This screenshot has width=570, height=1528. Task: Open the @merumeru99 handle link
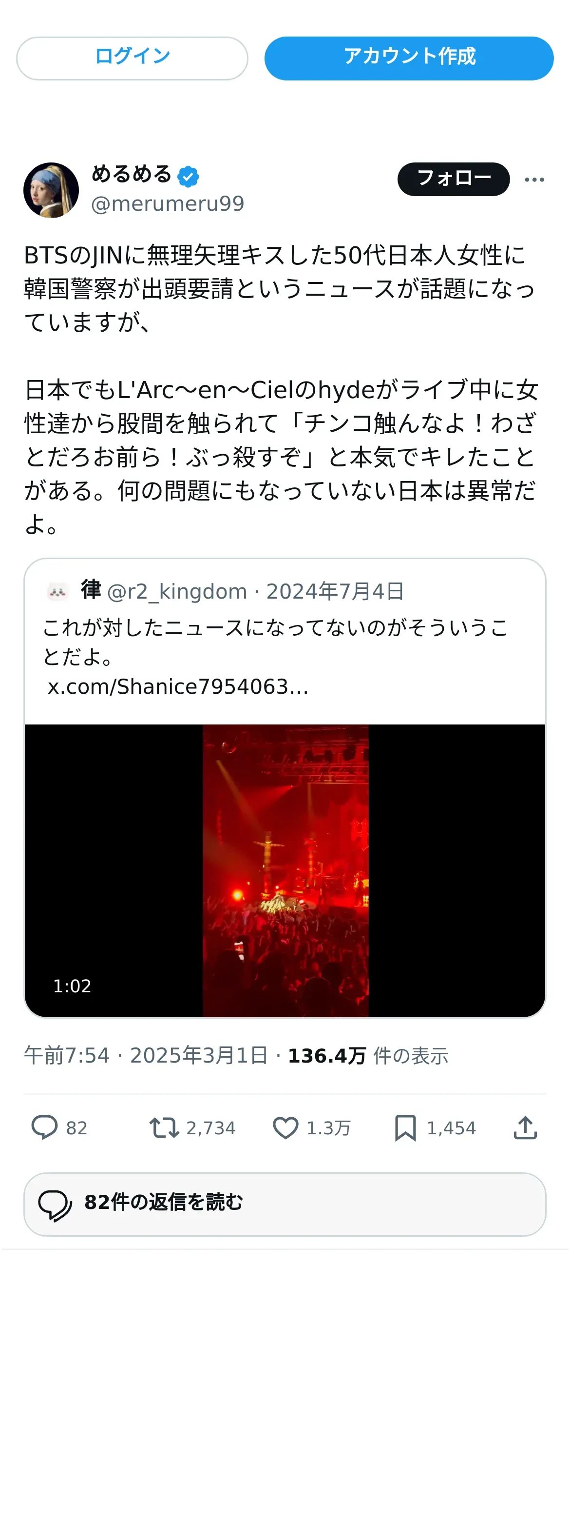pos(168,203)
